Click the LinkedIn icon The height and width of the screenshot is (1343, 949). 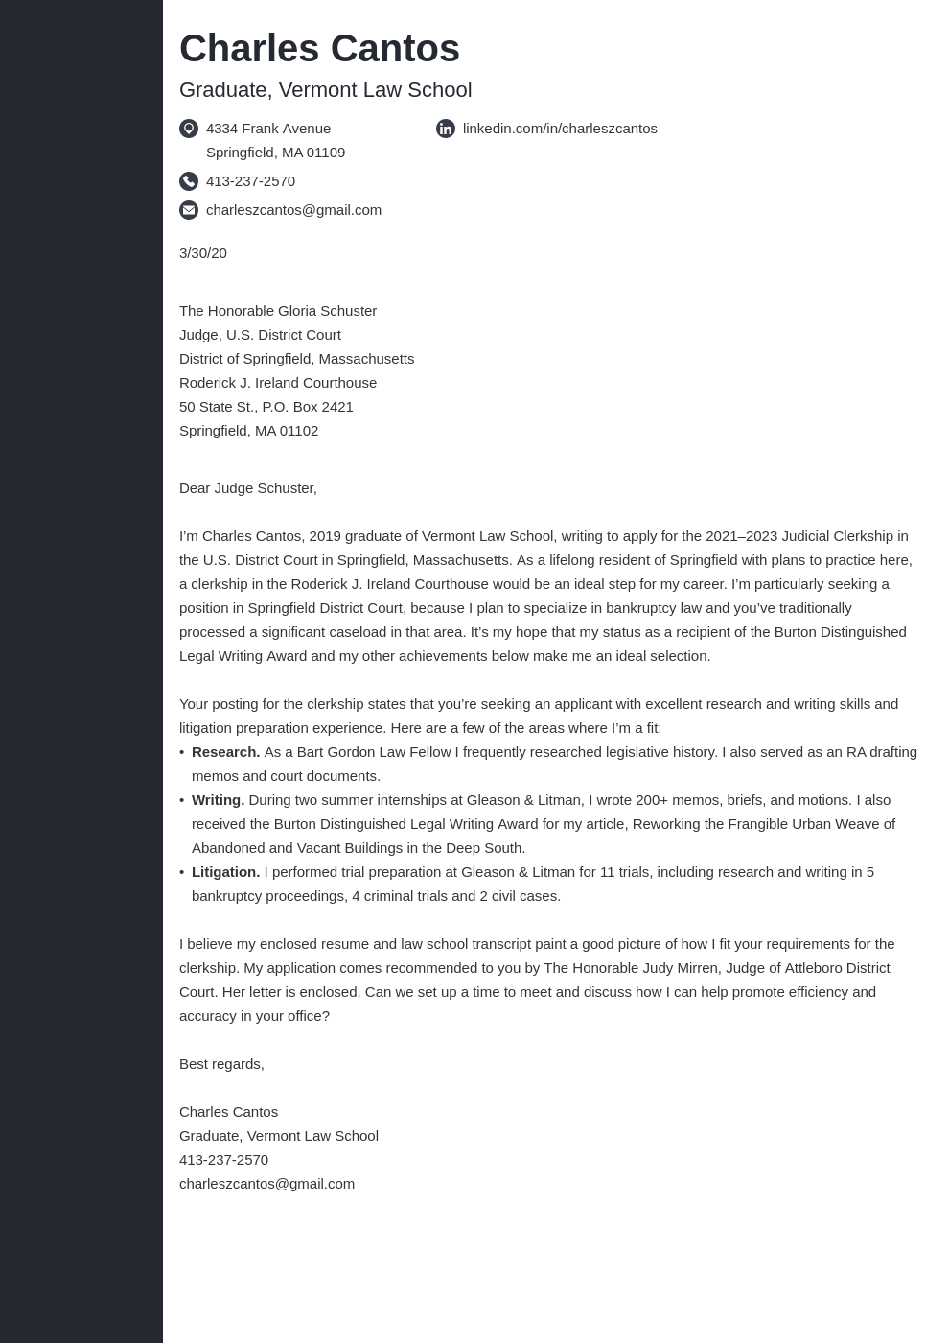pyautogui.click(x=446, y=129)
